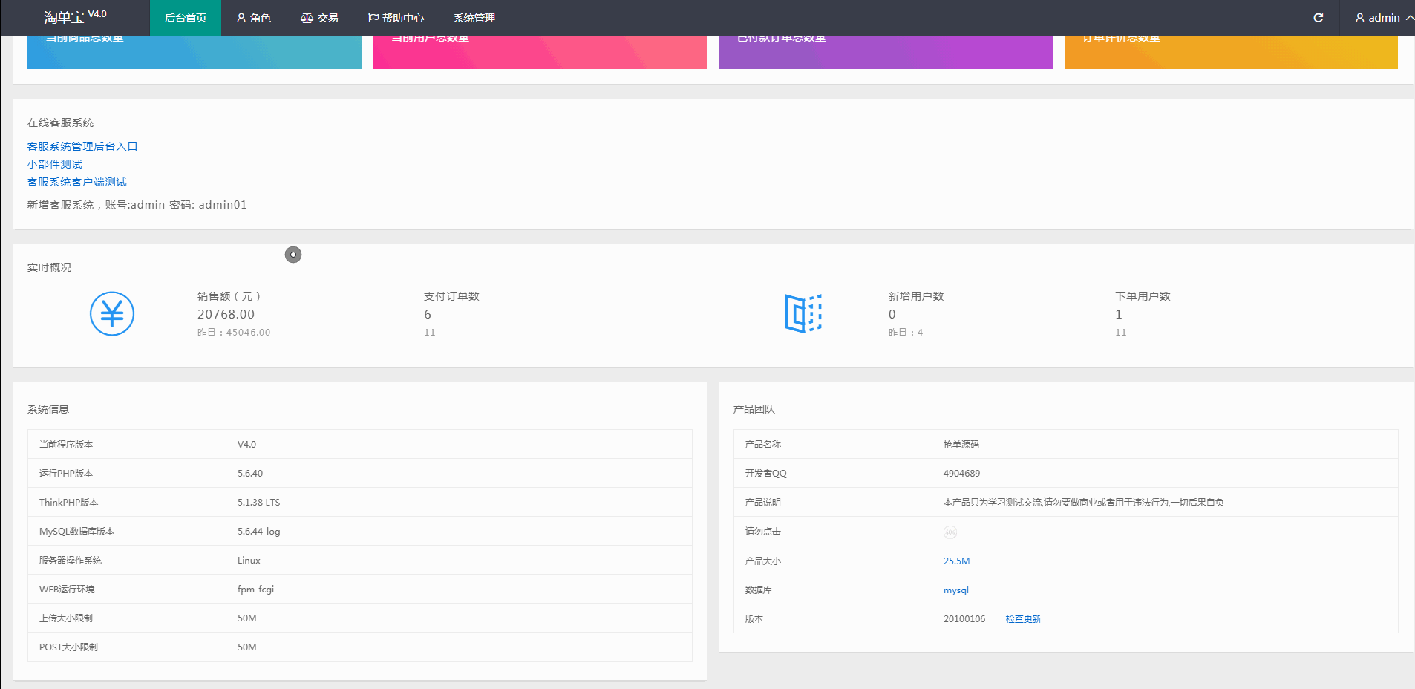Click the 淘单宝 V4.0 logo
1415x689 pixels.
pyautogui.click(x=75, y=16)
